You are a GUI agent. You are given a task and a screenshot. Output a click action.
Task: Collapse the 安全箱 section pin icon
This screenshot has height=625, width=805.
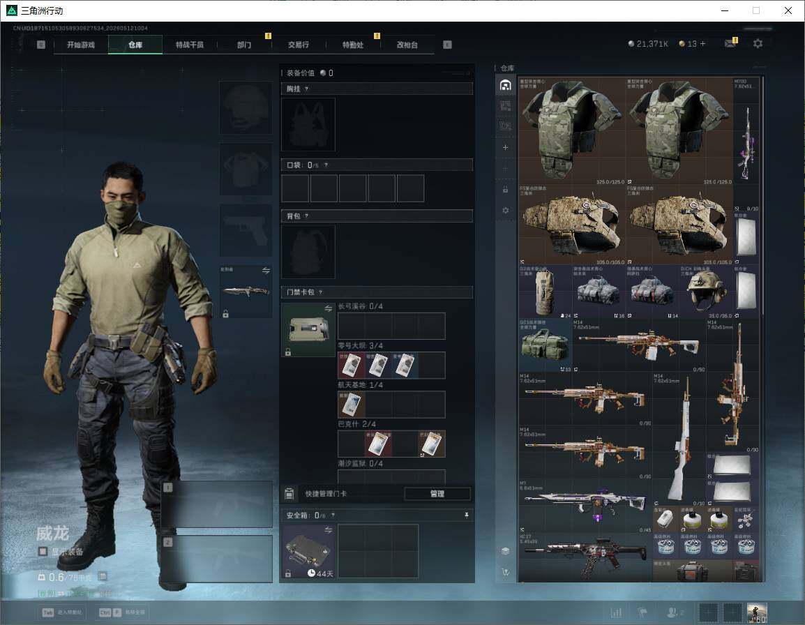click(466, 515)
